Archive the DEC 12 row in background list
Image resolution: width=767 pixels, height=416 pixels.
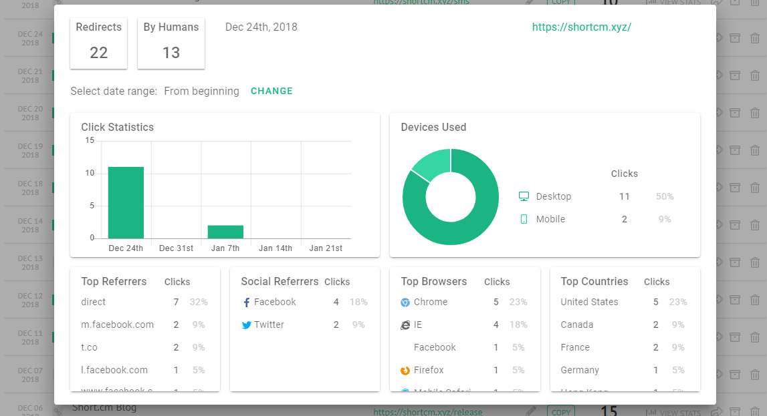tap(735, 300)
